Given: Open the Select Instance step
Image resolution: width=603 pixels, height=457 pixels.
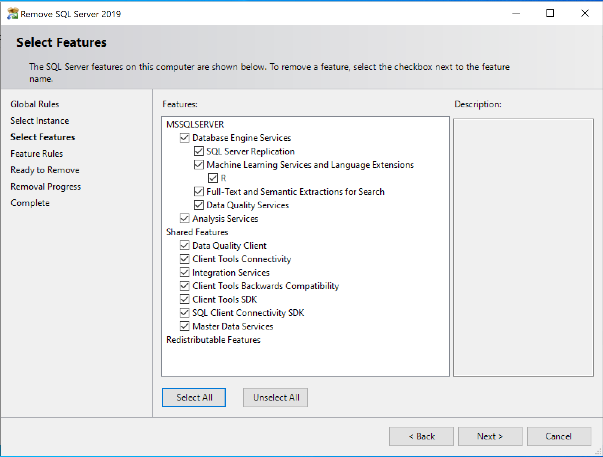Looking at the screenshot, I should 39,120.
